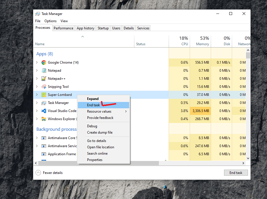
Task: Click the Background processes group heading
Action: pyautogui.click(x=57, y=129)
